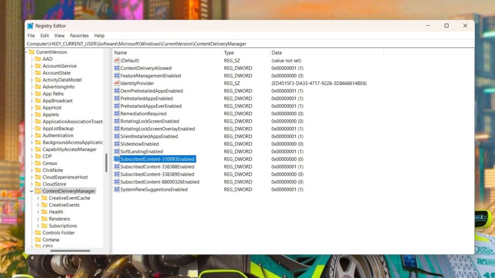
Task: Open the Help menu
Action: (x=99, y=36)
